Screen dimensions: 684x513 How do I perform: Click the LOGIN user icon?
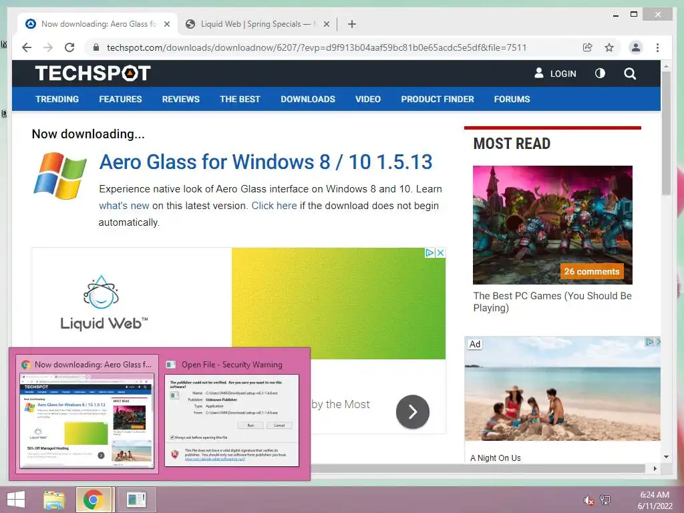(x=539, y=73)
